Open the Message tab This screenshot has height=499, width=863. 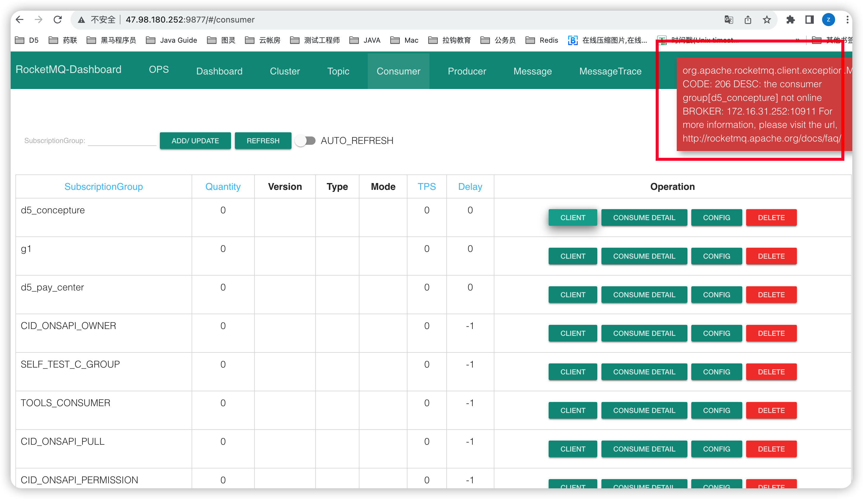[x=533, y=71]
